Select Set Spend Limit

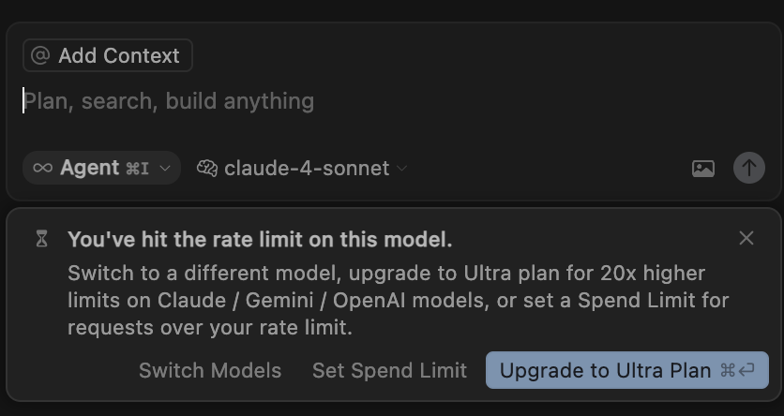pyautogui.click(x=389, y=370)
